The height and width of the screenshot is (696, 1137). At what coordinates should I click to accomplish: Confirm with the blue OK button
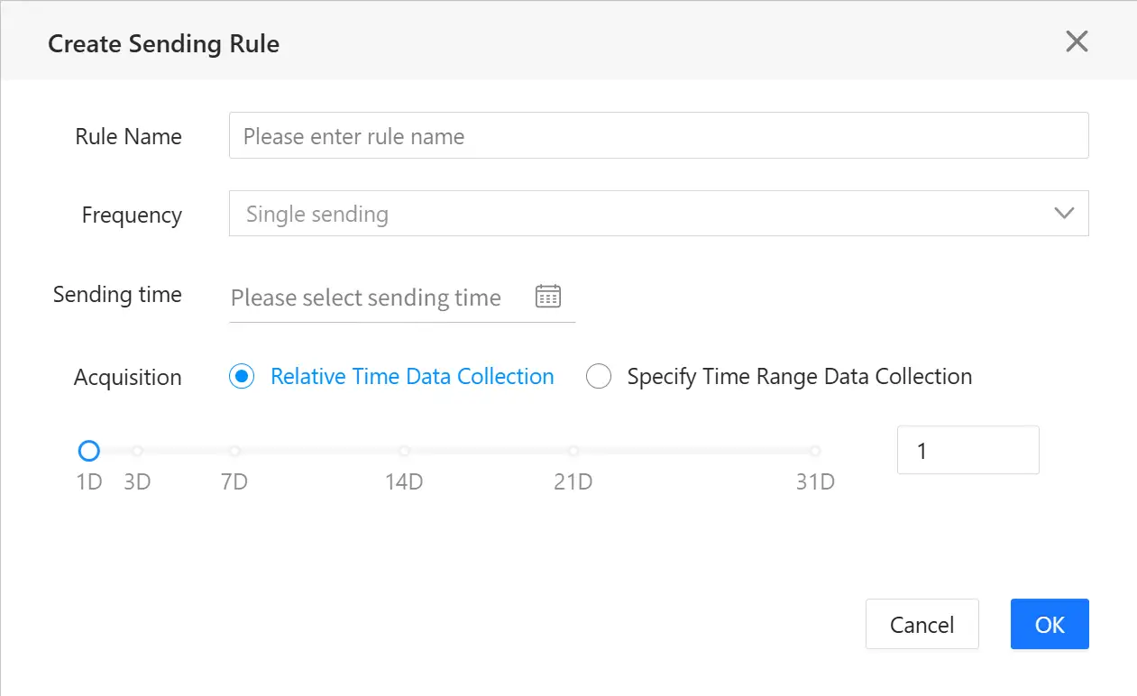(1050, 625)
